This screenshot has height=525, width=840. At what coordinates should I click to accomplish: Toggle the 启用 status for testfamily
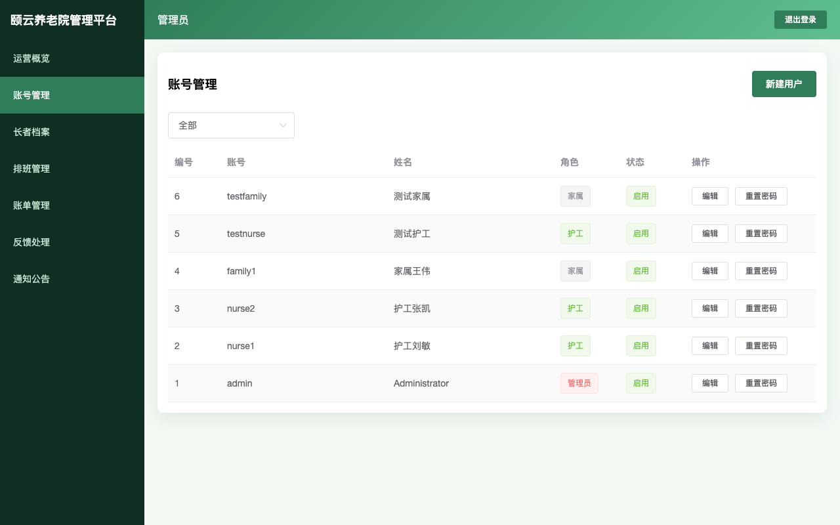pos(640,196)
